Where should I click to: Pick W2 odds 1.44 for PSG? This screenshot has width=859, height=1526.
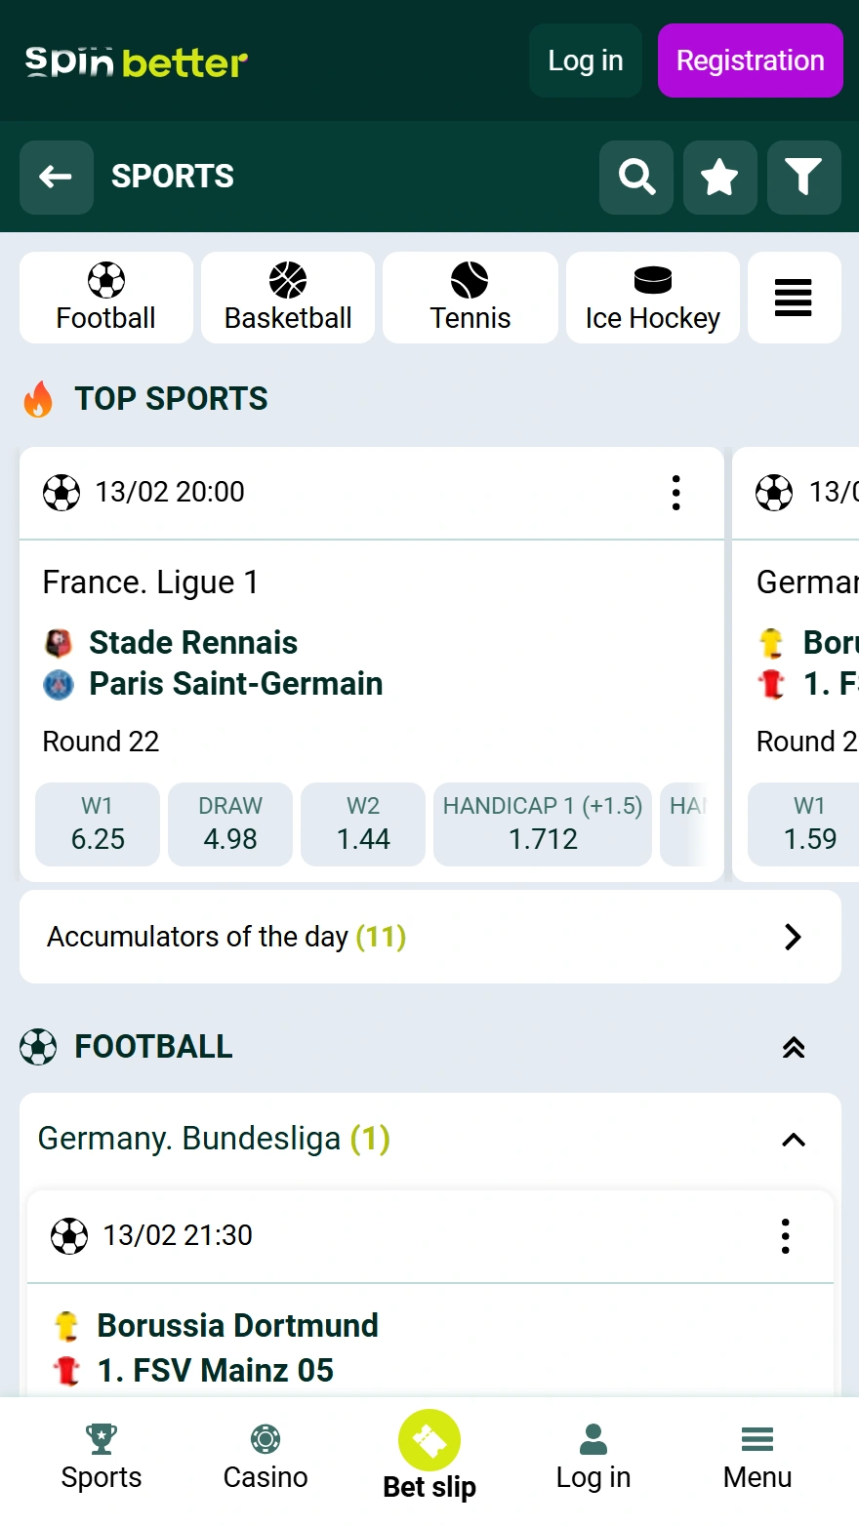[x=363, y=824]
